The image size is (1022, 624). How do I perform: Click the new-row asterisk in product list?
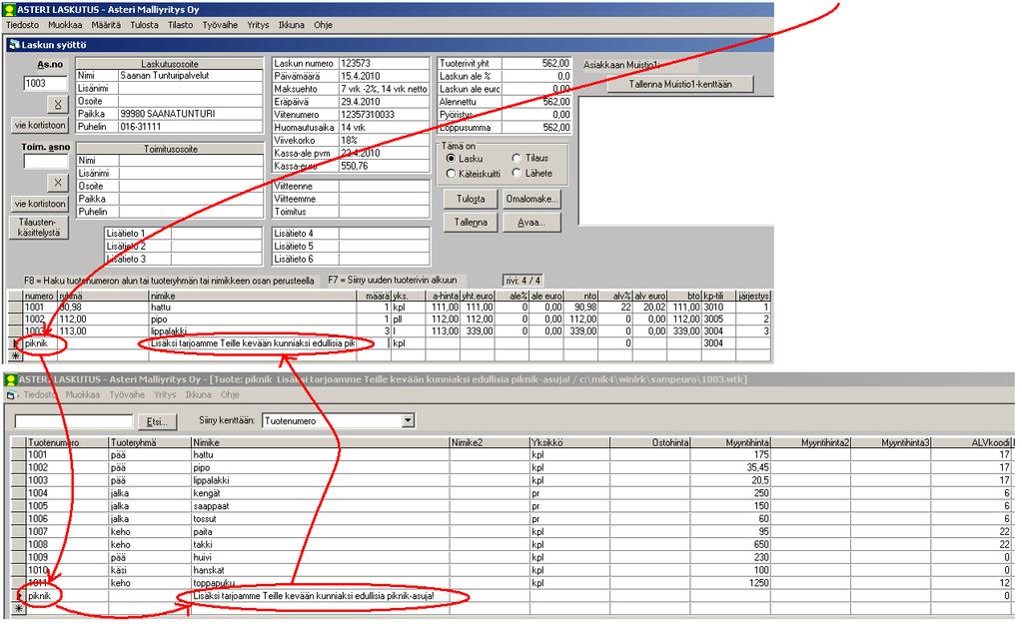tap(19, 608)
